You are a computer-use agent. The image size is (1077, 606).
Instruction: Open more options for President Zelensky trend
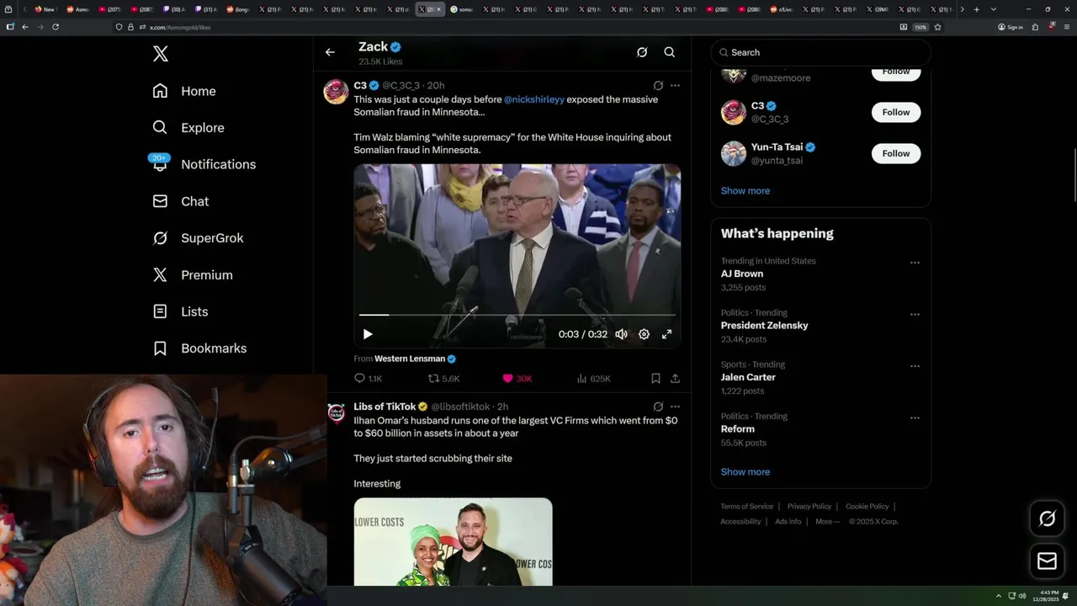pos(915,314)
